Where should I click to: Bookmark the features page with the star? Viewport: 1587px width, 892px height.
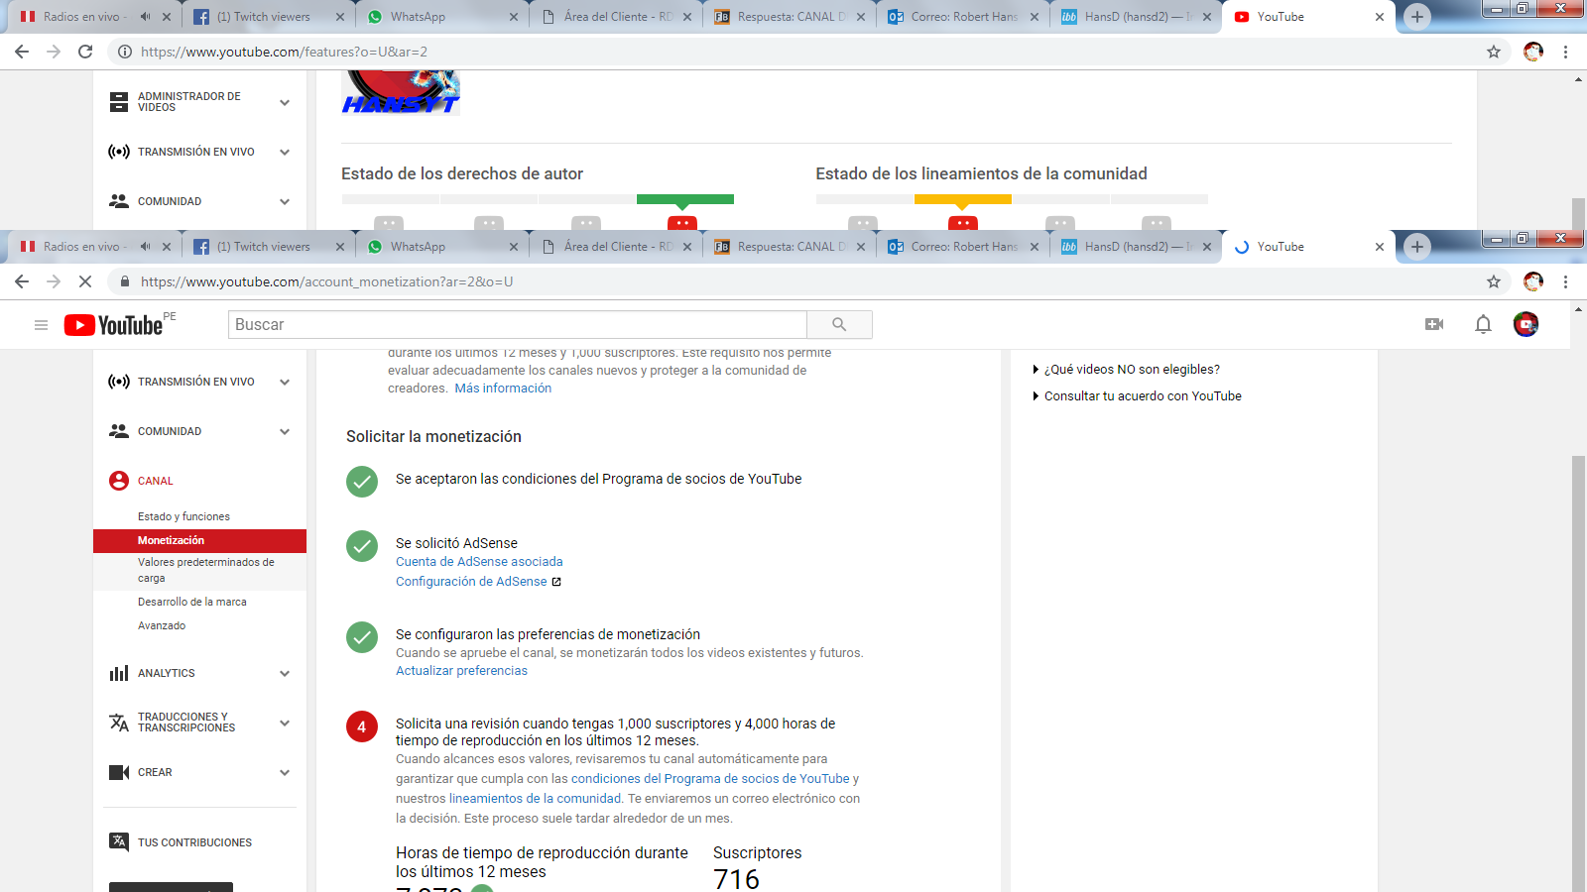coord(1494,52)
